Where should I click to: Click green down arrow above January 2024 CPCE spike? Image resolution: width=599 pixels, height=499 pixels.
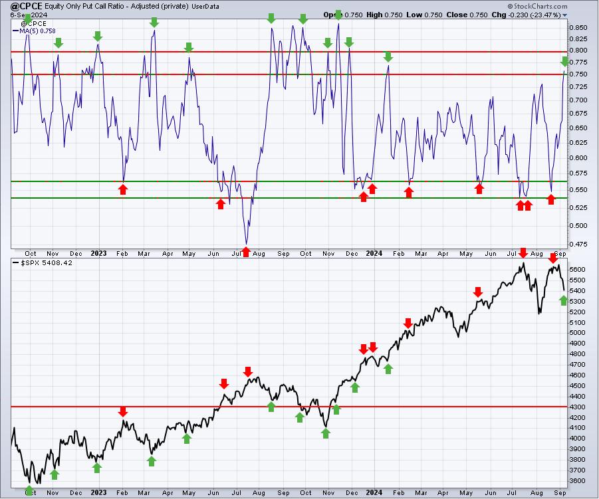click(388, 57)
